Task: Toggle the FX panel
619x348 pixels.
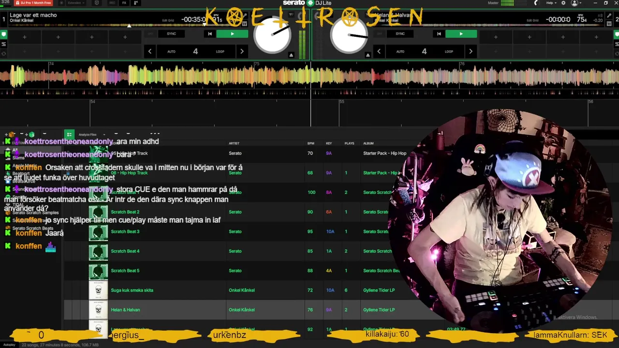Action: coord(124,3)
